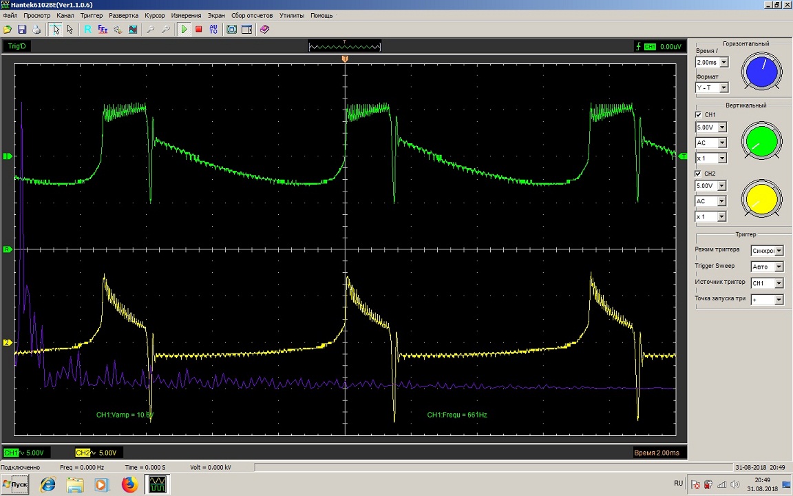The width and height of the screenshot is (793, 496).
Task: Select the plain arrow pointer tool
Action: (70, 30)
